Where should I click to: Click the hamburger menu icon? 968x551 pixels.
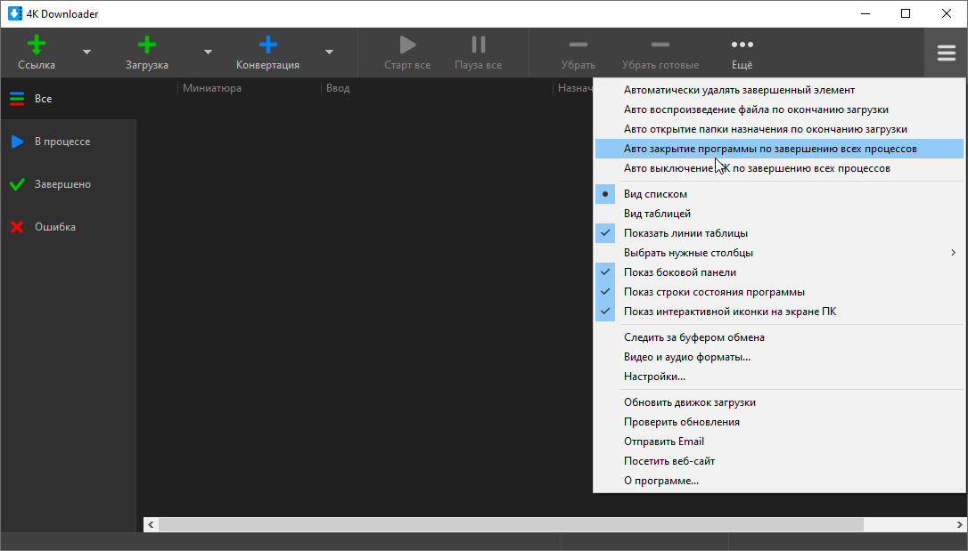(946, 53)
